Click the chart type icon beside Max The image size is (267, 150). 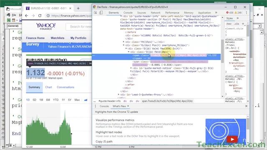pos(86,100)
